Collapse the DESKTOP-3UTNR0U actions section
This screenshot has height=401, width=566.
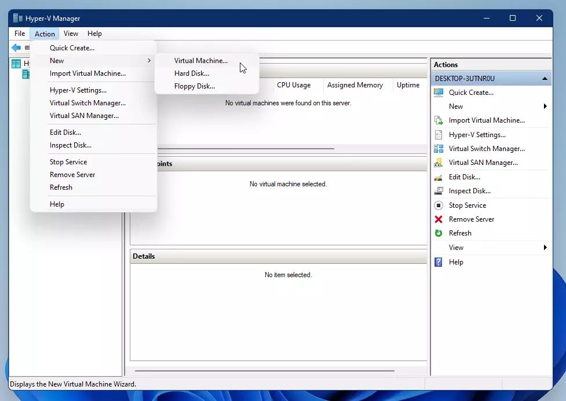[x=545, y=79]
